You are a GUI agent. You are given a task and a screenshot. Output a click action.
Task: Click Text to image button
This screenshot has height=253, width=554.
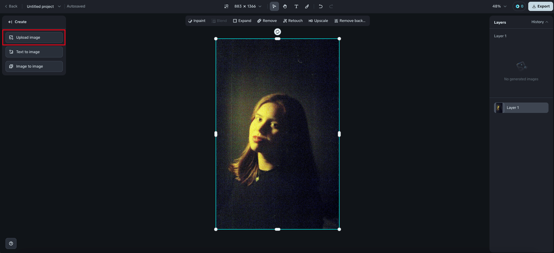click(34, 52)
